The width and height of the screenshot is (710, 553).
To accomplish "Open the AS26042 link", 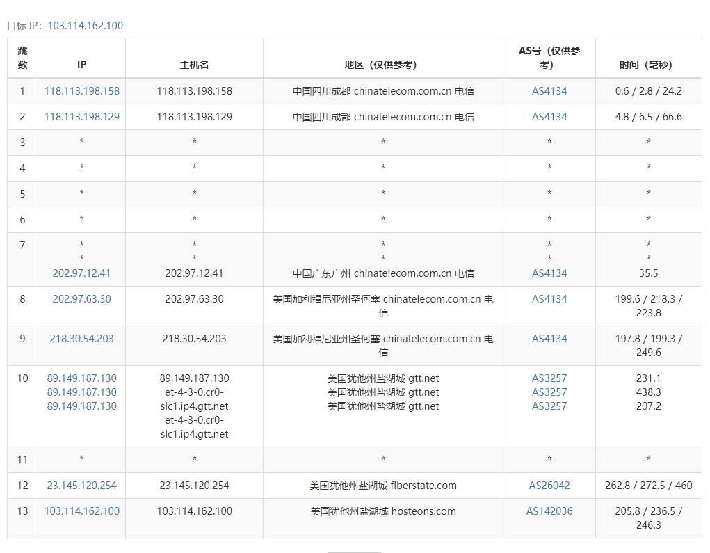I will pos(549,486).
